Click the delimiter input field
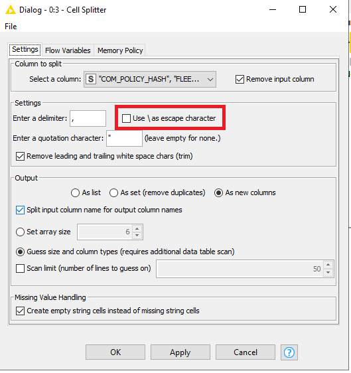Viewport: 351px width, 373px height. (x=88, y=118)
